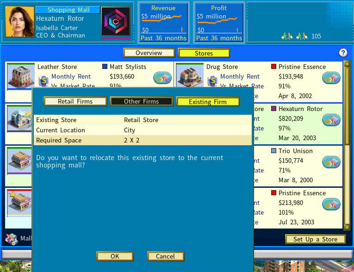Select the Other Firms option

tap(141, 101)
